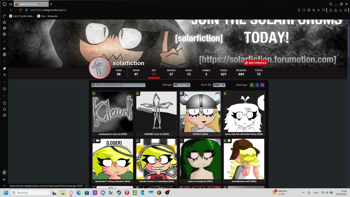Open the Player in sidebar
The image size is (350, 197).
4,89
